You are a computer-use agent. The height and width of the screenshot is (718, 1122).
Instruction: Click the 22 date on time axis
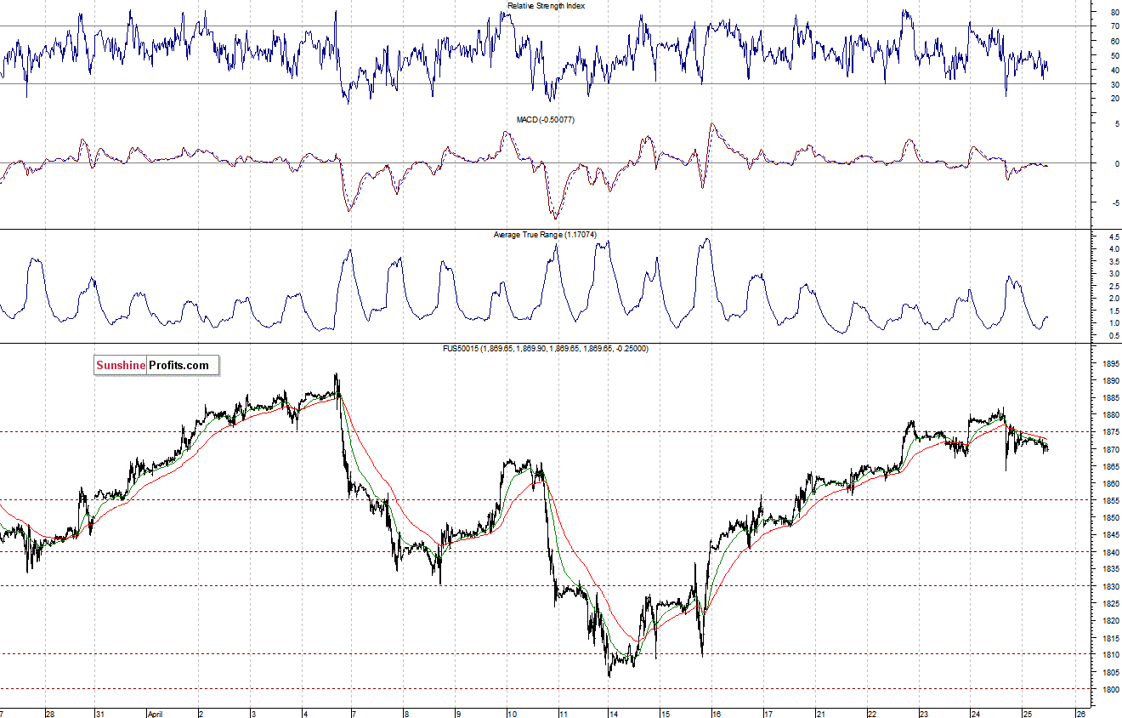click(872, 714)
